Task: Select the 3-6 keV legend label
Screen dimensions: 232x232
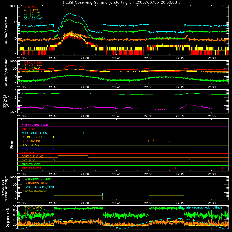Action: 30,7
